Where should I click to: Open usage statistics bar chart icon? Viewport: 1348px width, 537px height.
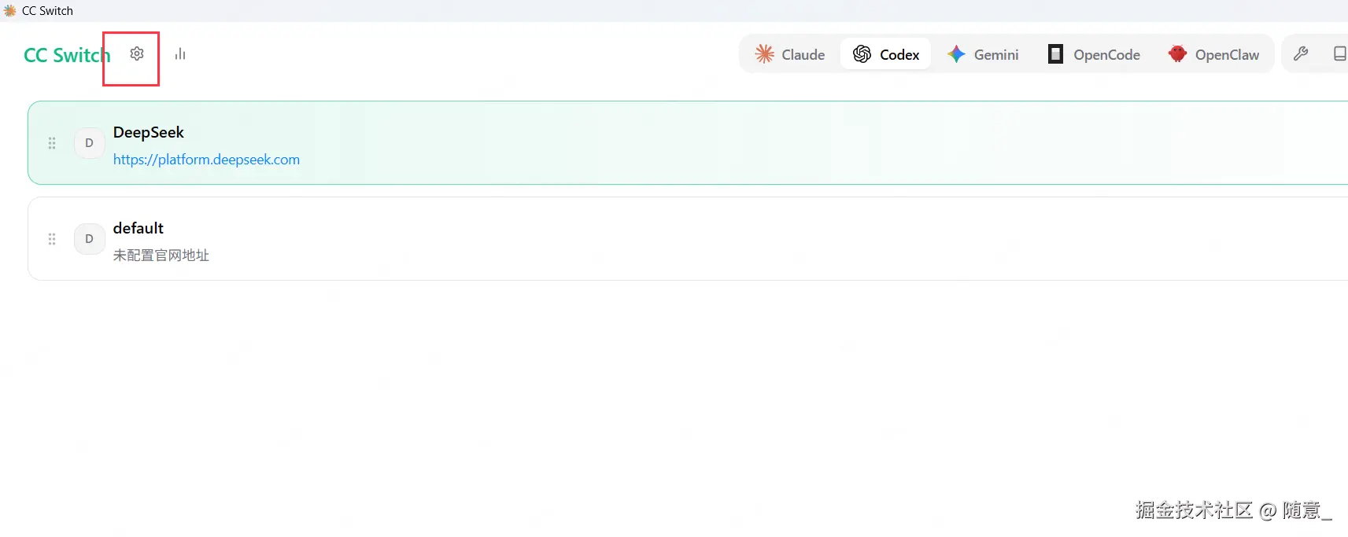click(x=180, y=53)
